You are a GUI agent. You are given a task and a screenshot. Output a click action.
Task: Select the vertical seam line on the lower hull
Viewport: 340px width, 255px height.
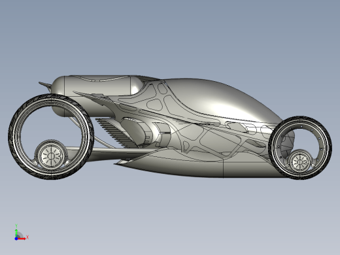[x=224, y=168]
